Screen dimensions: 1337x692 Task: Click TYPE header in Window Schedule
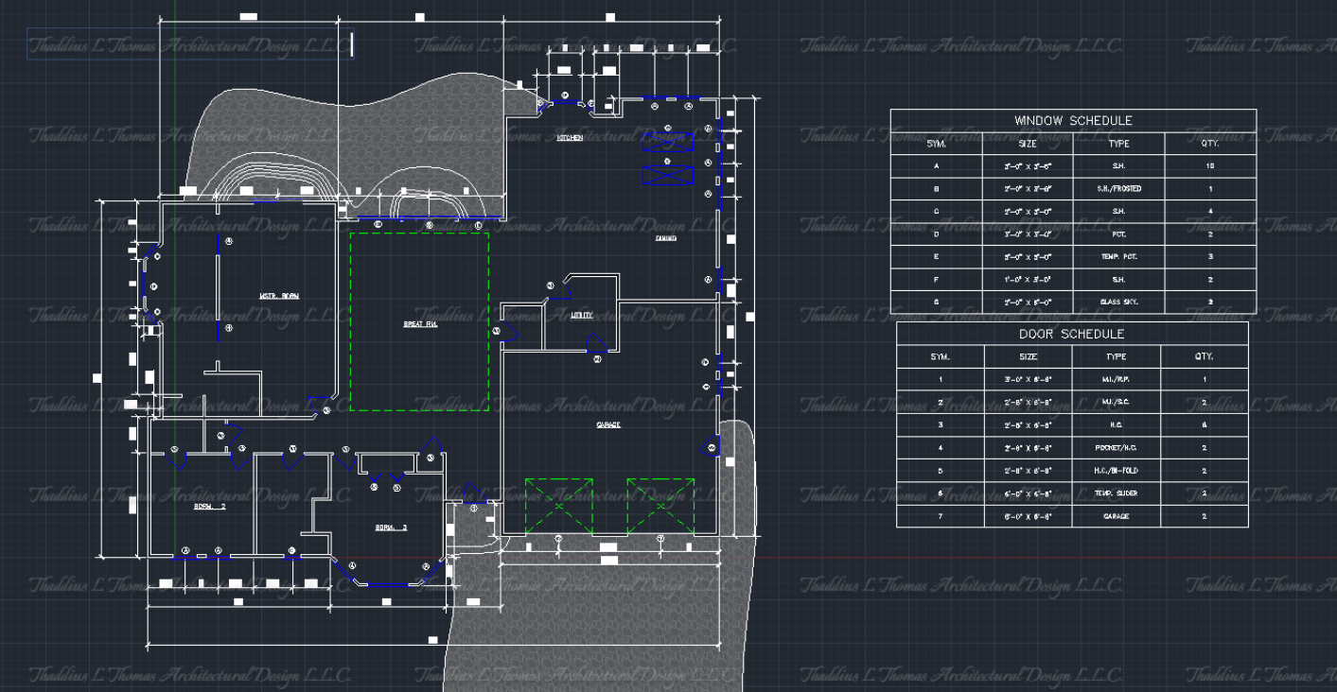click(1118, 145)
